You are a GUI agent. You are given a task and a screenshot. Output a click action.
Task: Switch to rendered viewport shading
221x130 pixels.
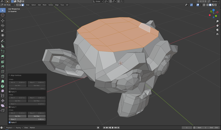point(216,5)
